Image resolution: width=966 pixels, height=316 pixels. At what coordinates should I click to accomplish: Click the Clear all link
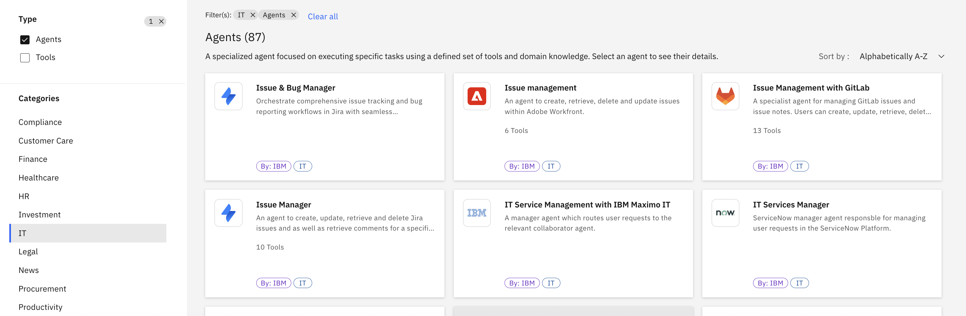pos(322,16)
